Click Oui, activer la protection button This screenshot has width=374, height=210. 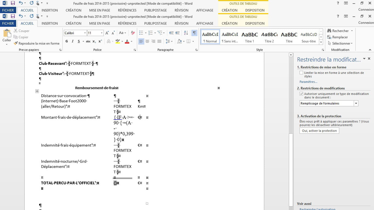pyautogui.click(x=319, y=131)
